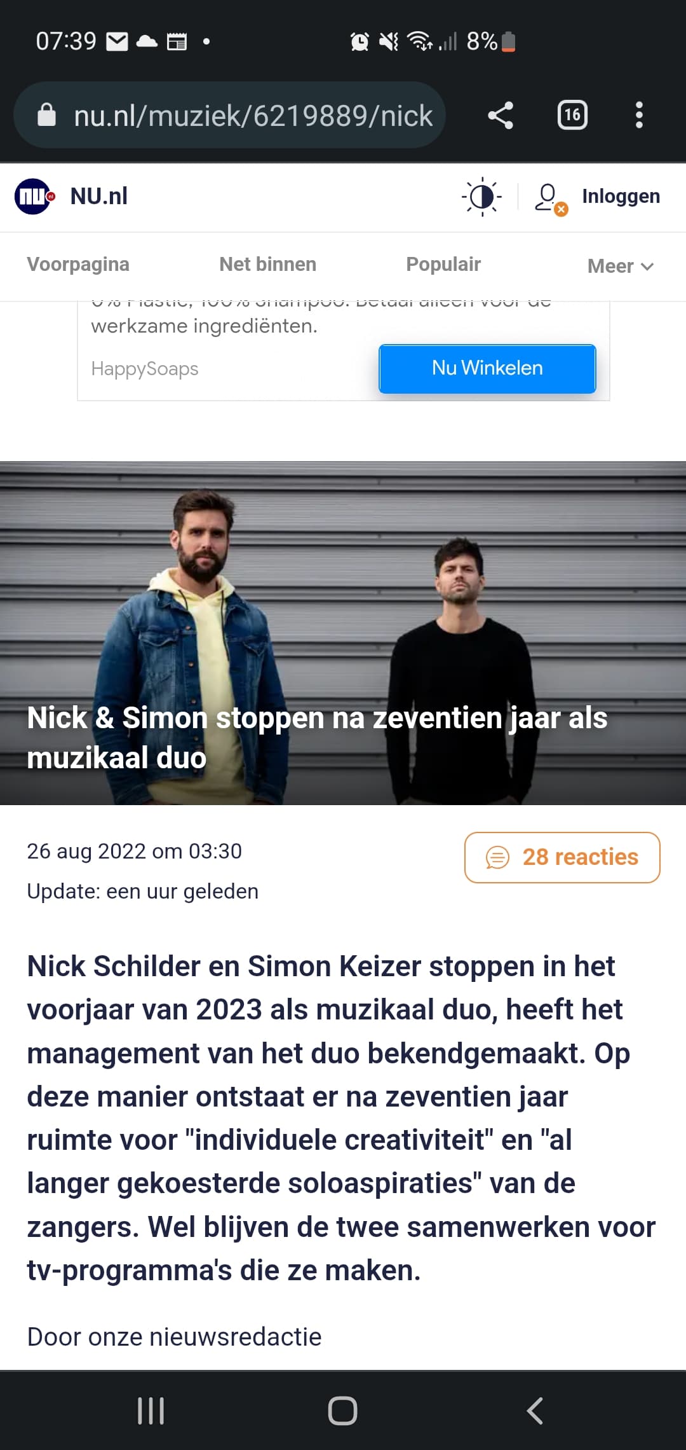686x1450 pixels.
Task: Tap the Android back button
Action: pyautogui.click(x=535, y=1411)
